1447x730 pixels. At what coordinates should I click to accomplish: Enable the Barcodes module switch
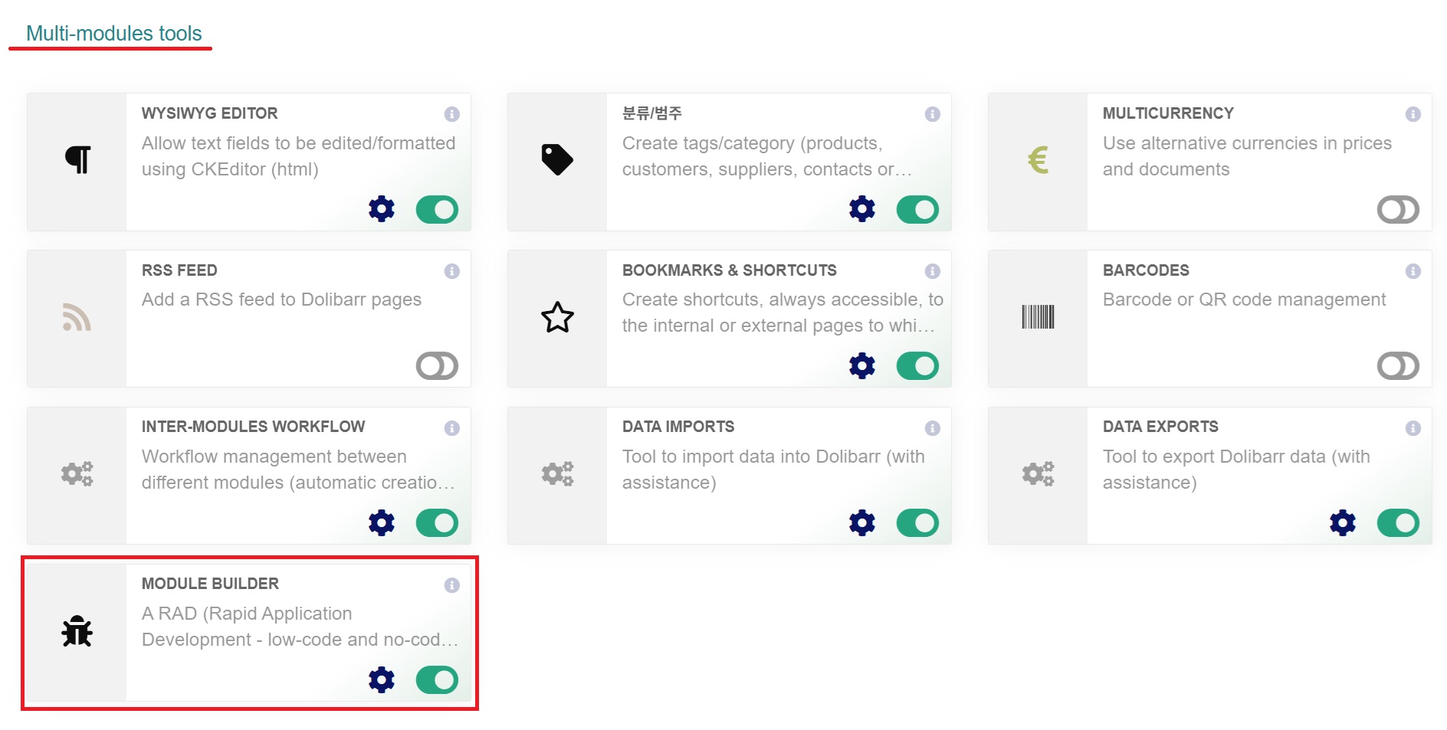click(1398, 366)
